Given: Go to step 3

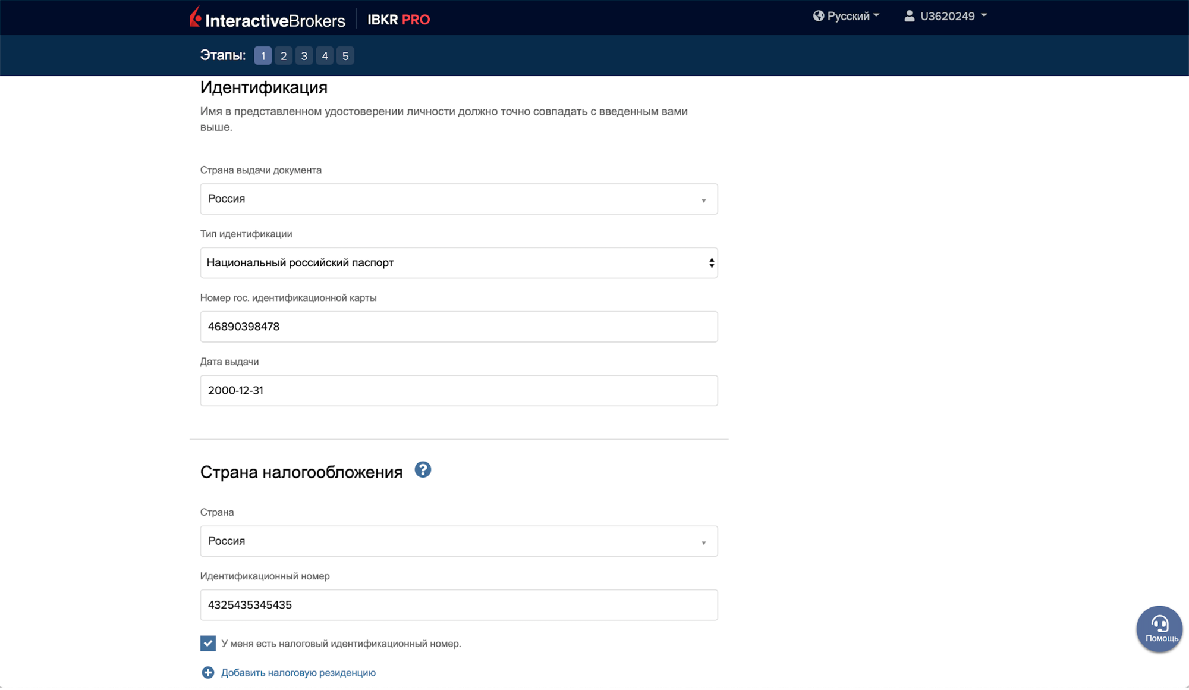Looking at the screenshot, I should pyautogui.click(x=304, y=56).
